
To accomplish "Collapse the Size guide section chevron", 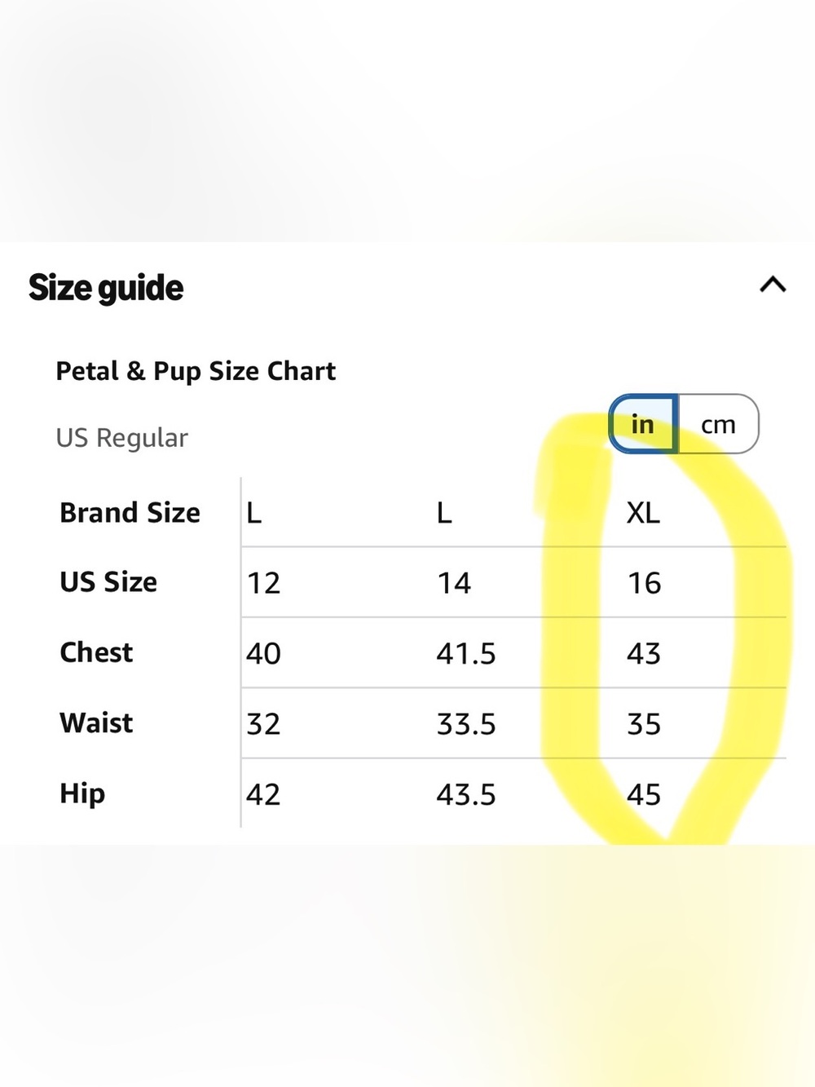I will pos(773,285).
